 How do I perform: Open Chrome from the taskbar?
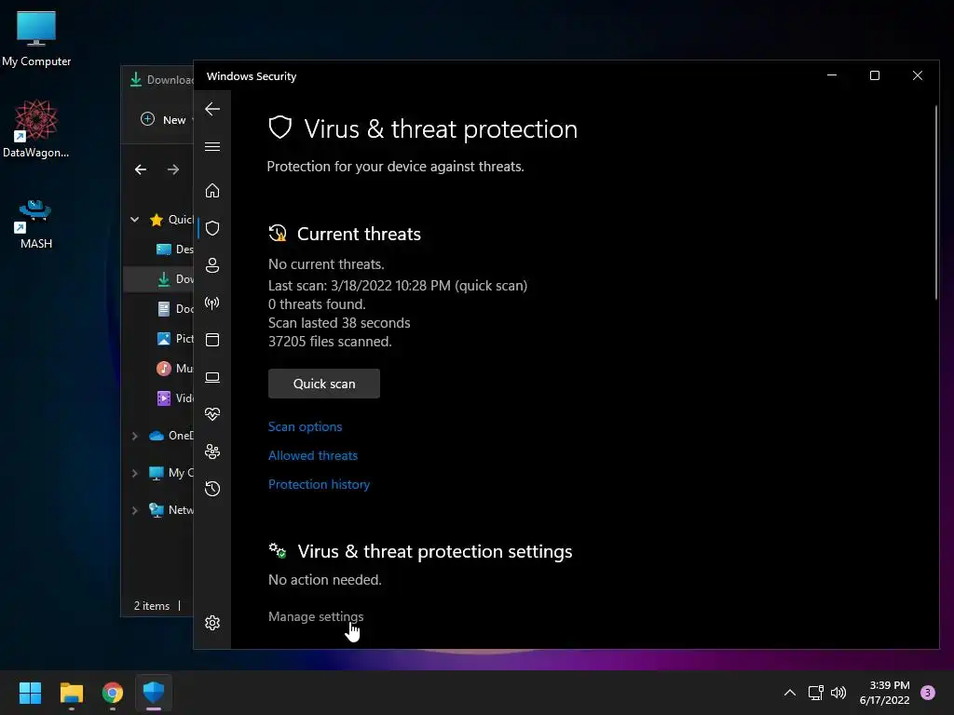tap(113, 693)
